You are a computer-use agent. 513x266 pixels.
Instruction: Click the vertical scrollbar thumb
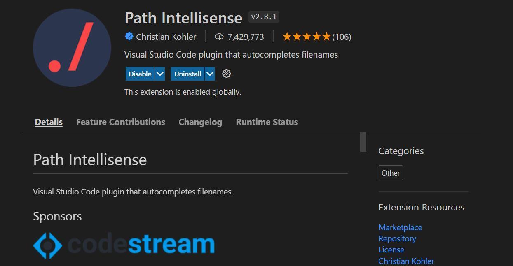(363, 142)
